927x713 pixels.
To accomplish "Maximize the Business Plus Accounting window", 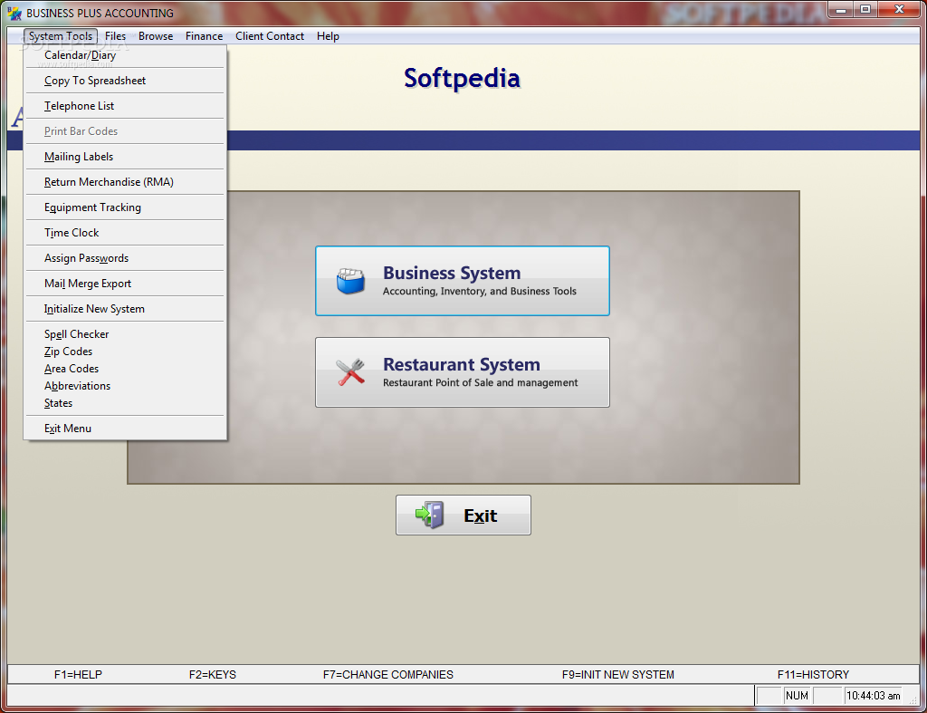I will (x=865, y=9).
